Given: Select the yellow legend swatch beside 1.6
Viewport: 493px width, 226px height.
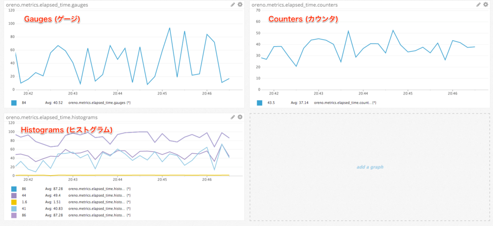Looking at the screenshot, I should pos(14,202).
